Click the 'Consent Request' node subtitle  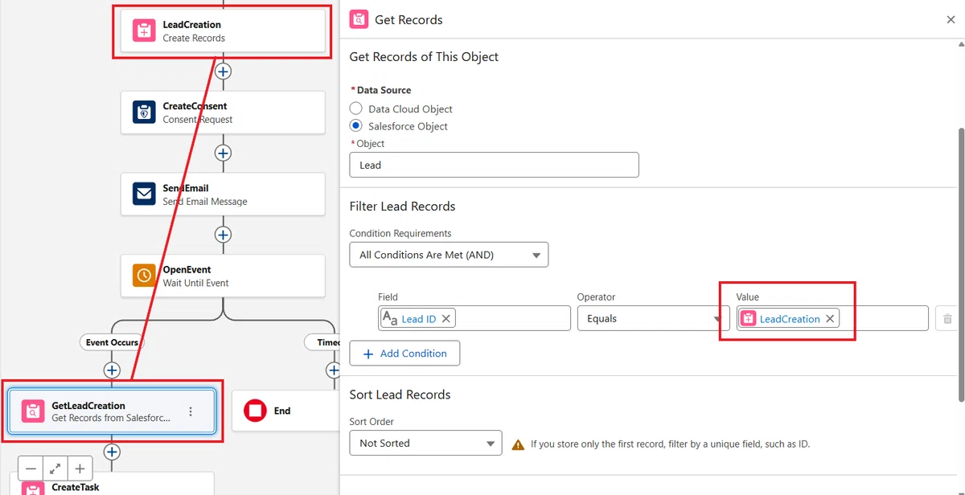(x=197, y=120)
